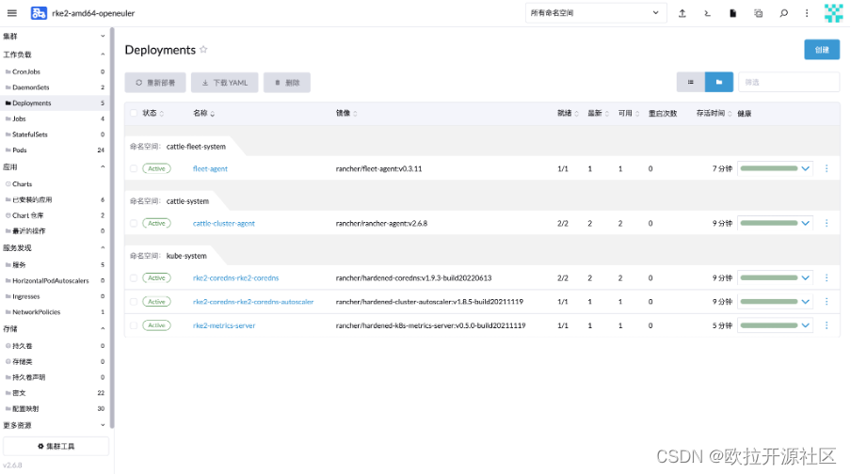This screenshot has width=851, height=474.
Task: Open the coredns-autoscaler row actions menu
Action: [x=827, y=302]
